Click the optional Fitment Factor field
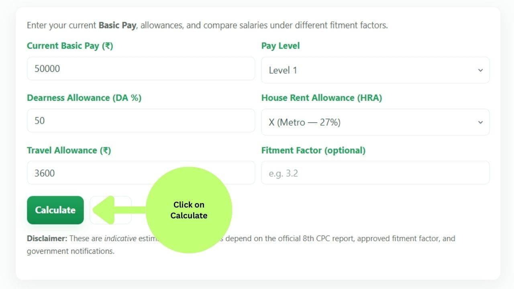 [x=375, y=173]
